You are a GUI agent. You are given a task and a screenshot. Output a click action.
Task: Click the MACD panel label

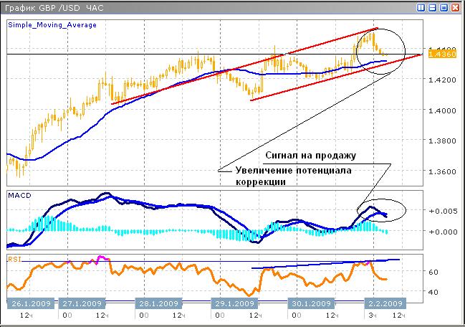18,194
